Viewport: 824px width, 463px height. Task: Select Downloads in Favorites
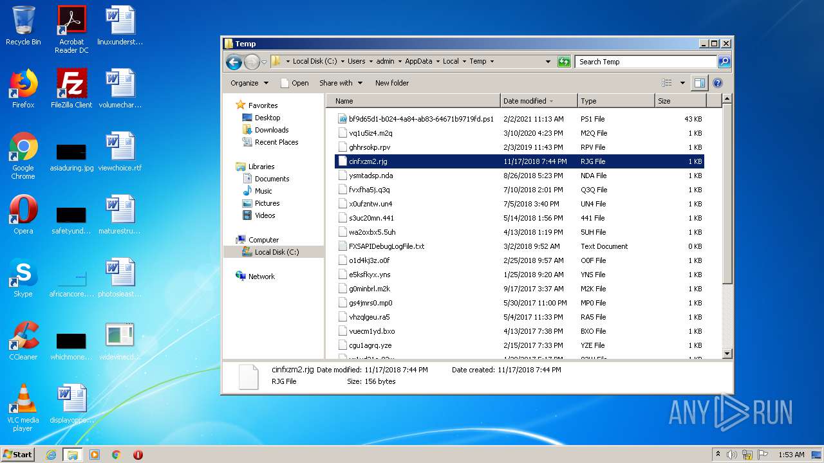271,130
